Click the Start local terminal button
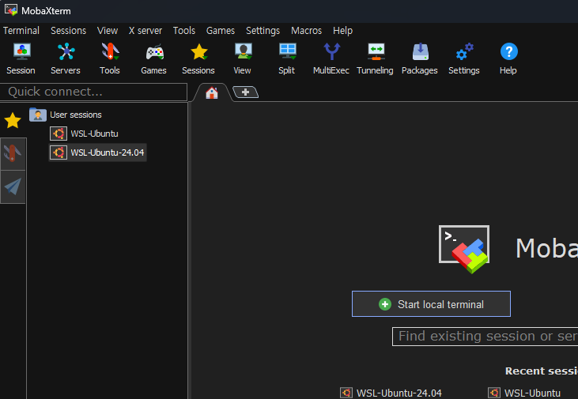The width and height of the screenshot is (578, 399). click(431, 304)
